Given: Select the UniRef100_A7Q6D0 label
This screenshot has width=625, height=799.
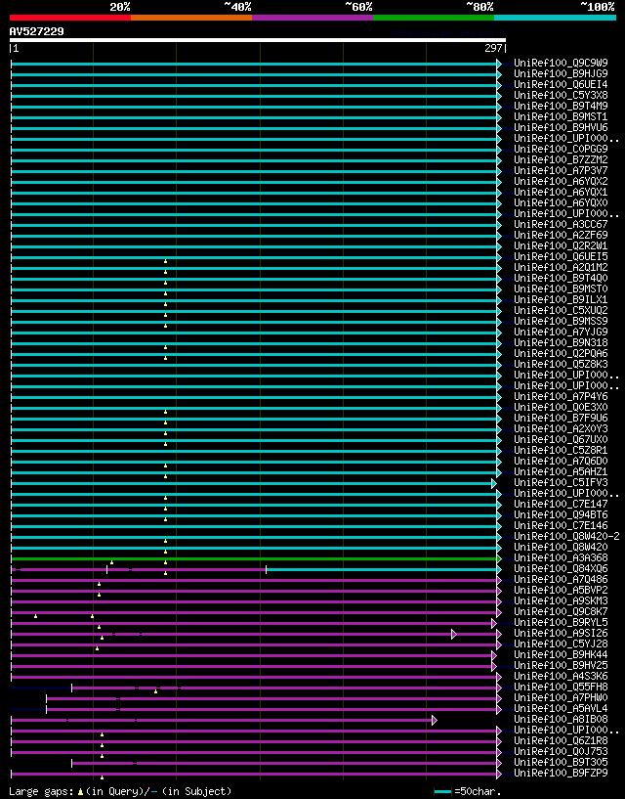Looking at the screenshot, I should click(561, 462).
